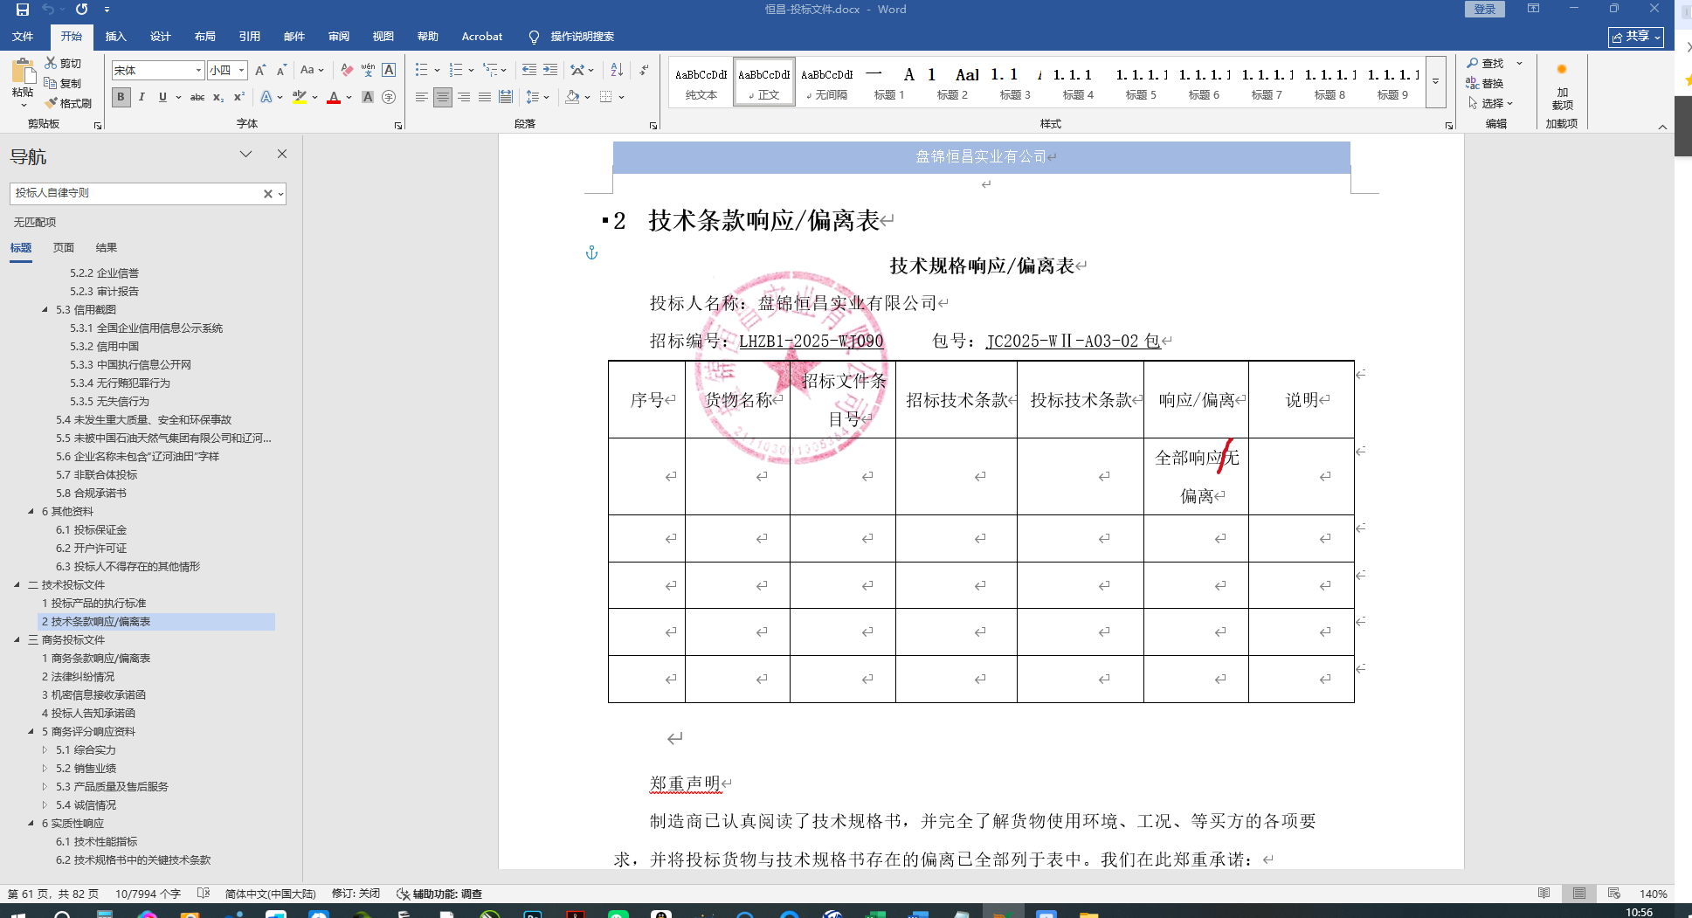This screenshot has width=1692, height=918.
Task: Open the font name dropdown (宋体)
Action: (198, 70)
